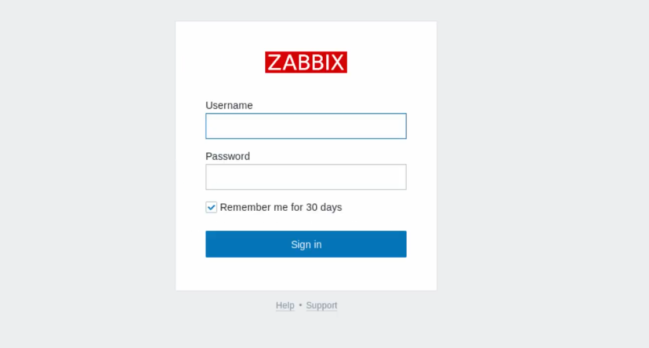Viewport: 649px width, 348px height.
Task: Click inside the empty Password box
Action: [x=305, y=177]
